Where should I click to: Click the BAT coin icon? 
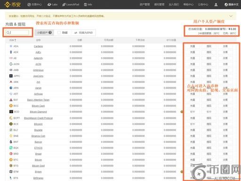tap(11, 100)
